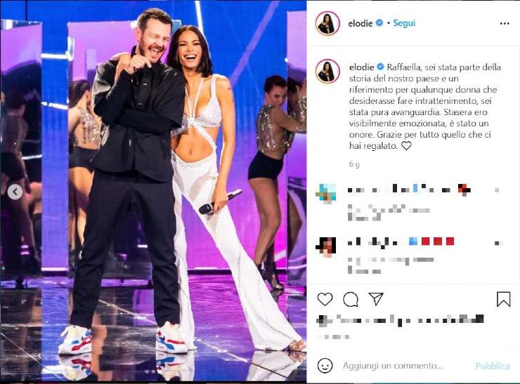
Task: Open comment via speech bubble icon
Action: (350, 300)
